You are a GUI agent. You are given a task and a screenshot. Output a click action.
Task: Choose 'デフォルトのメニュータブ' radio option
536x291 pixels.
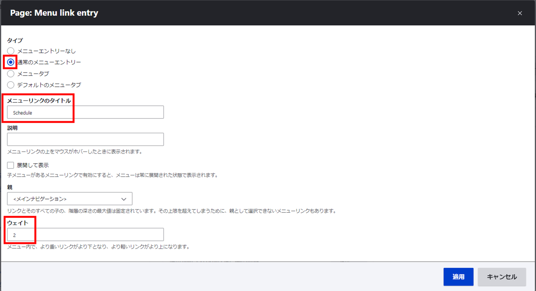pos(11,85)
